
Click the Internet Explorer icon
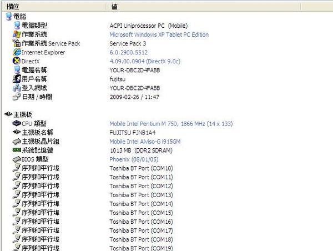pyautogui.click(x=17, y=52)
